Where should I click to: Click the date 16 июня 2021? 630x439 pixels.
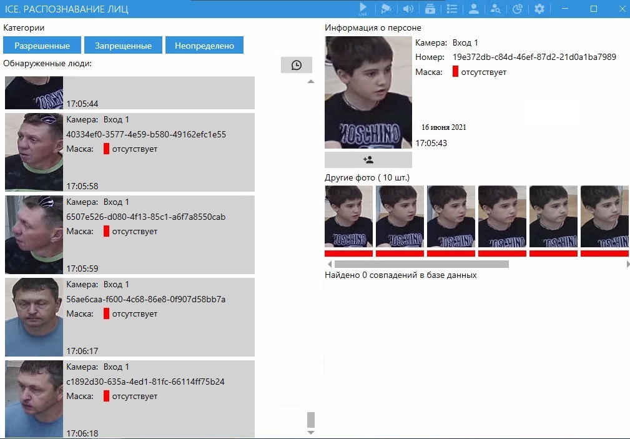pyautogui.click(x=444, y=127)
